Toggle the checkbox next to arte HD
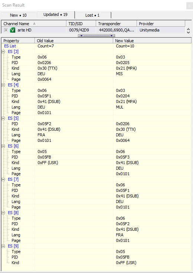 pyautogui.click(x=6, y=30)
